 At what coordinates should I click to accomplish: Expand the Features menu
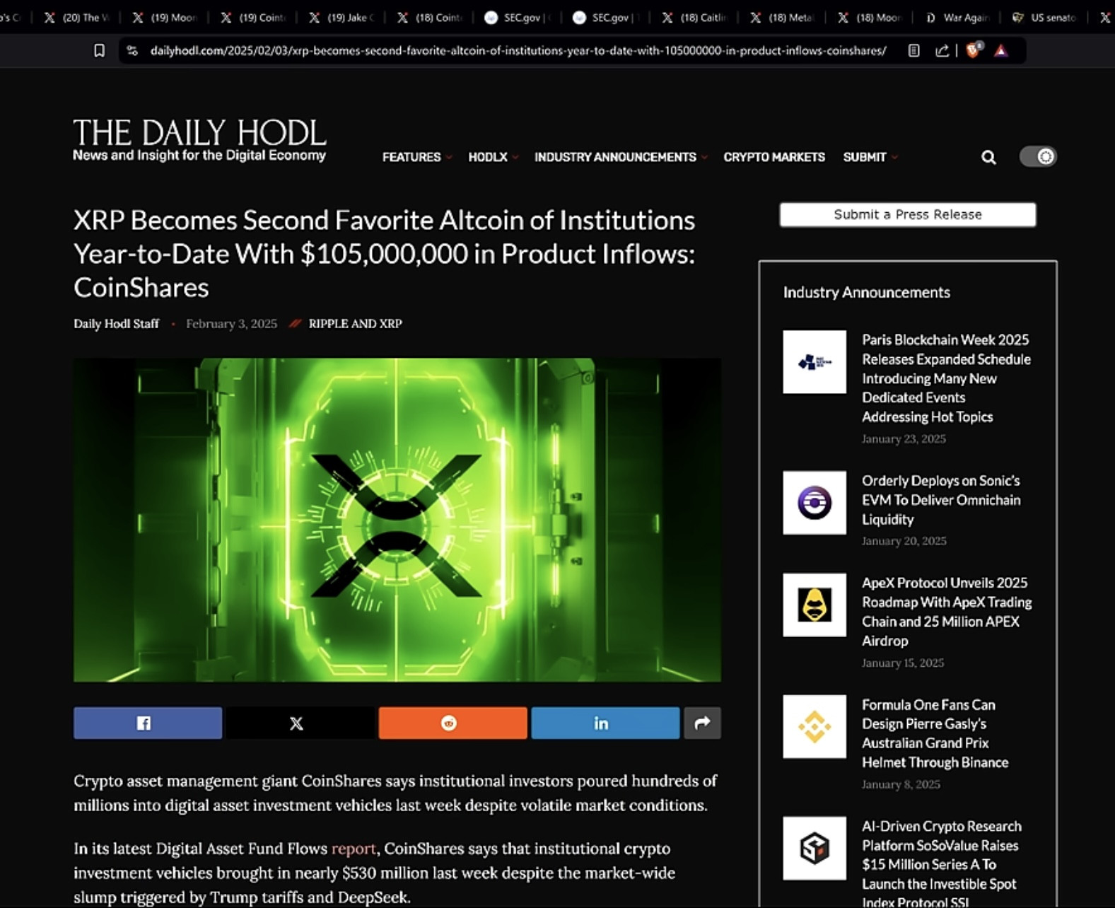[416, 157]
